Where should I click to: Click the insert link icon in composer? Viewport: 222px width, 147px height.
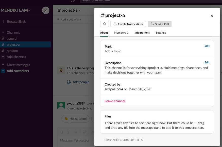(x=84, y=132)
